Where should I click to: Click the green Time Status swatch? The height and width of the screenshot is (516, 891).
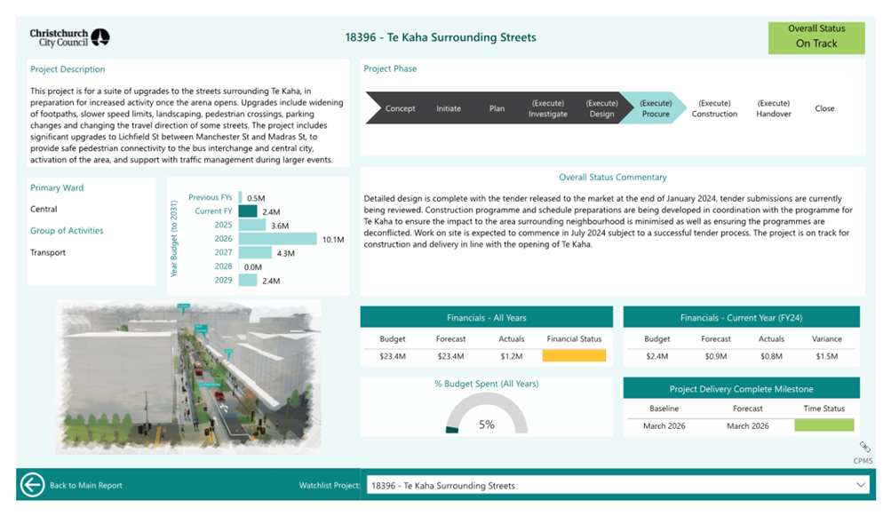[x=824, y=425]
